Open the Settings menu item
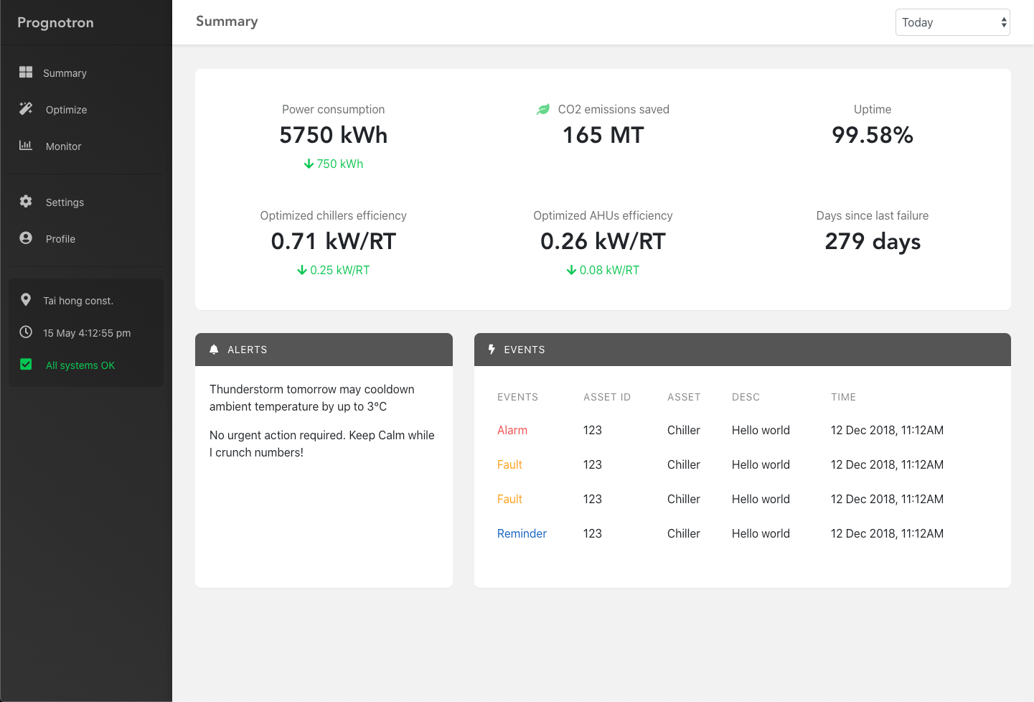The width and height of the screenshot is (1034, 702). click(65, 202)
